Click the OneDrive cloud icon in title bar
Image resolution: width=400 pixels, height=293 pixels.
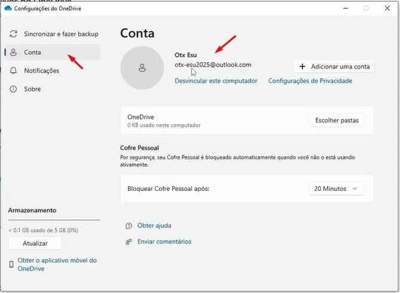(8, 8)
